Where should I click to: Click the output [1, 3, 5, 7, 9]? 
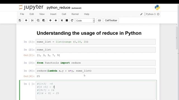pos(48,55)
